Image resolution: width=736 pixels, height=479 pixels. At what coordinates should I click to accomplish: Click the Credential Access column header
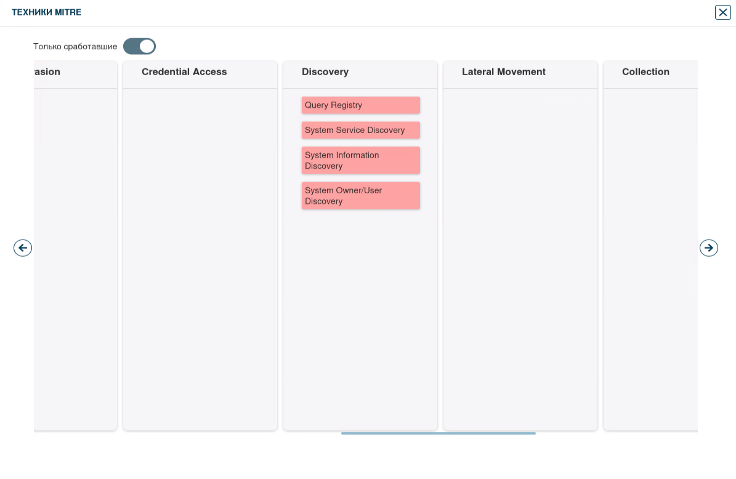pos(184,72)
